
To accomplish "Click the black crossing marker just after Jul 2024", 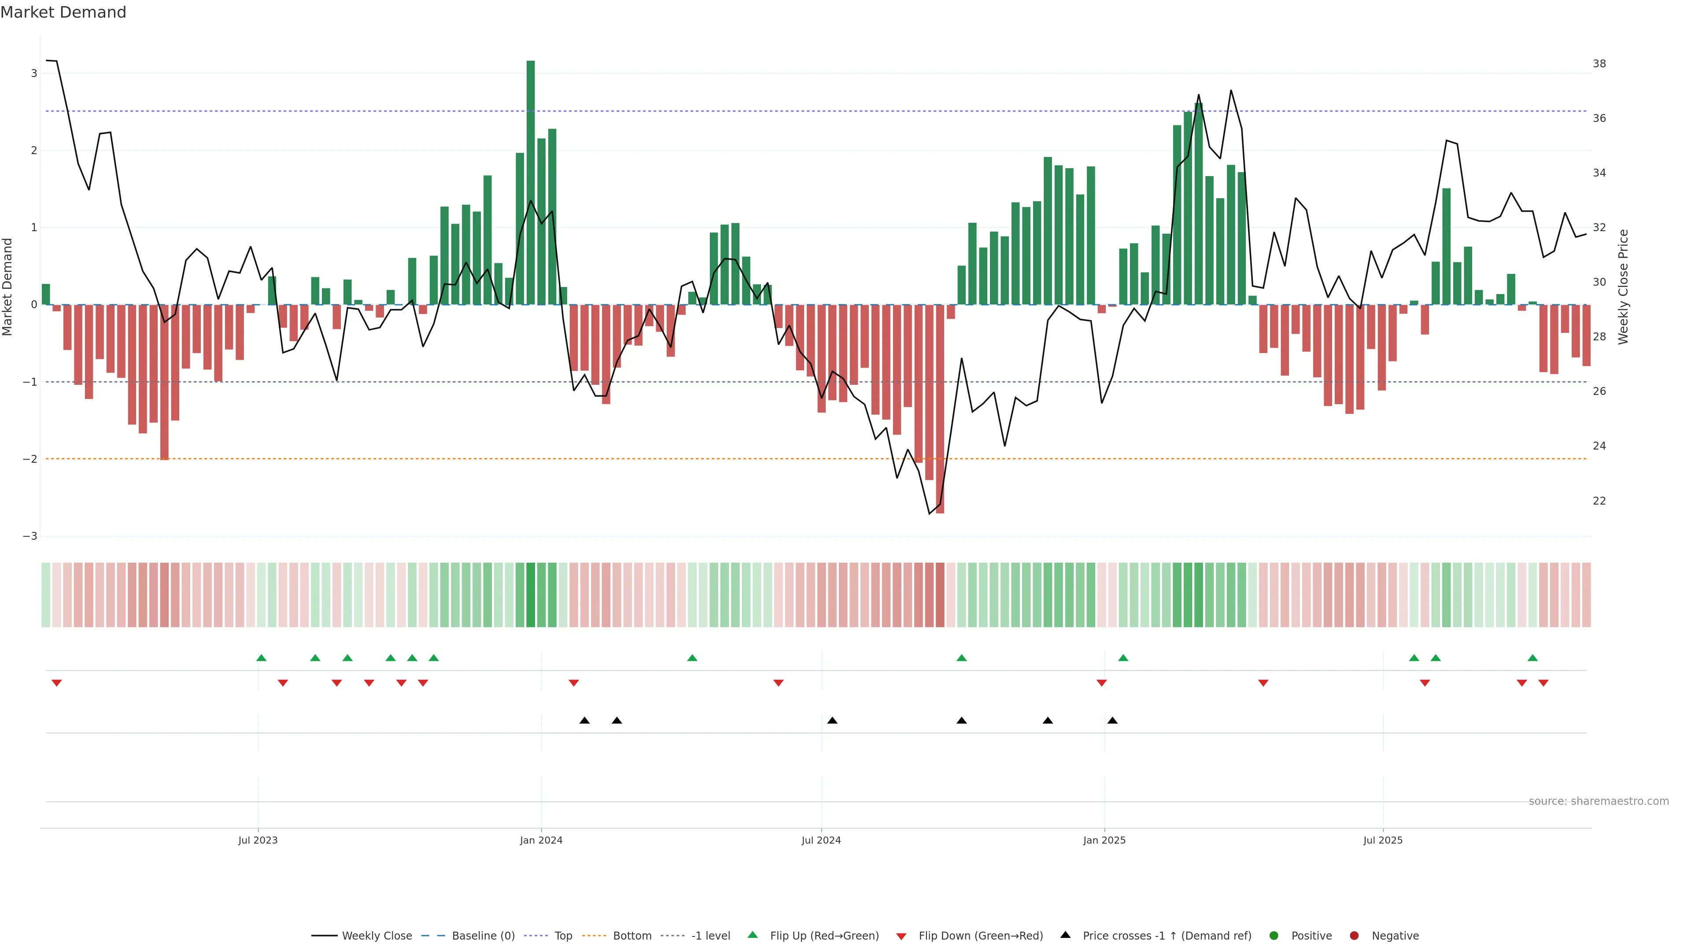I will click(832, 721).
